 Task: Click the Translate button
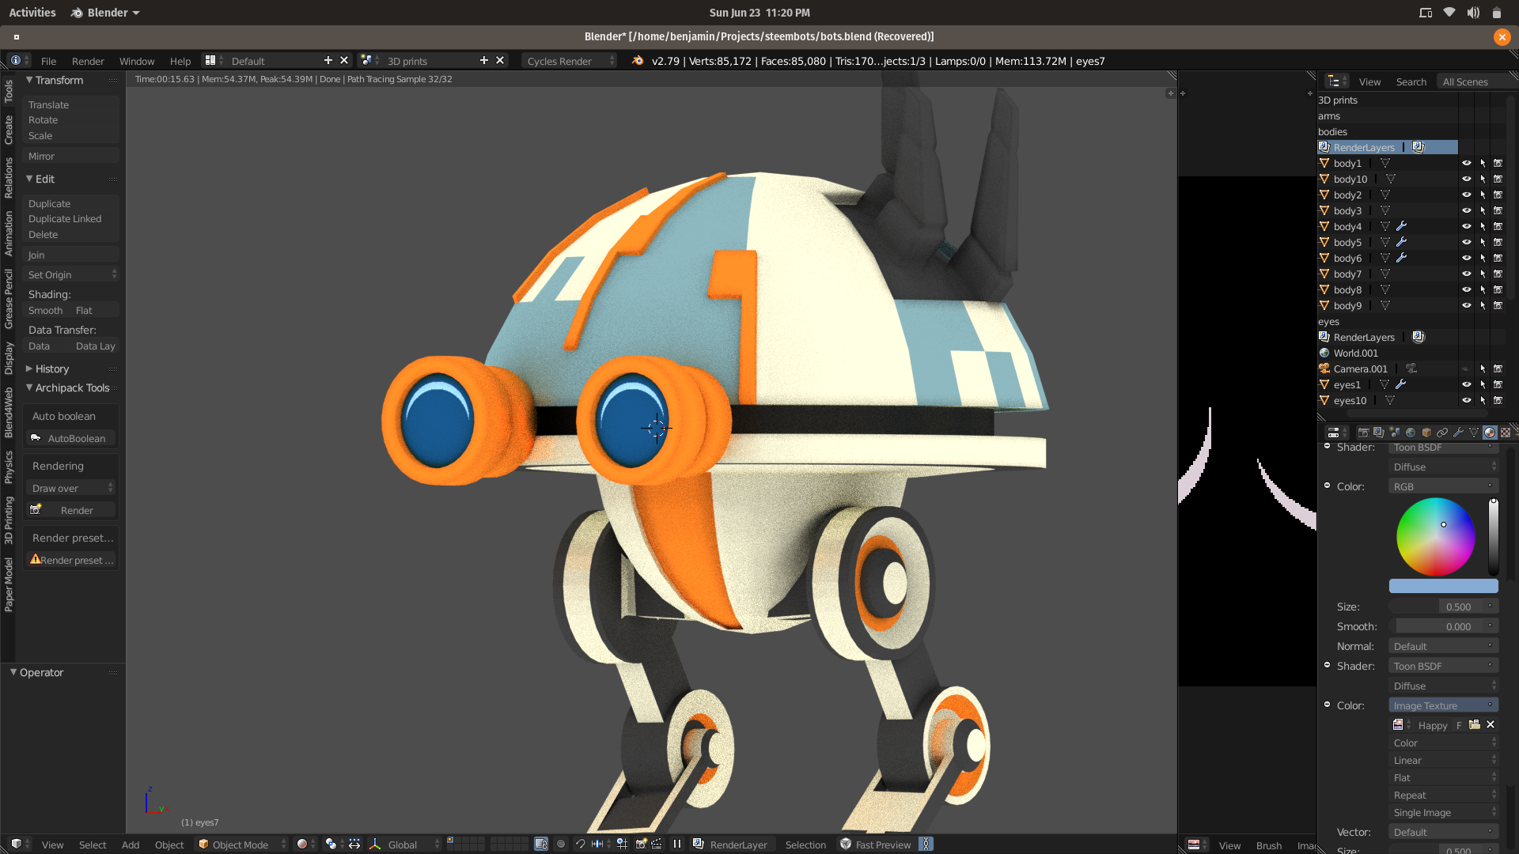pyautogui.click(x=71, y=104)
